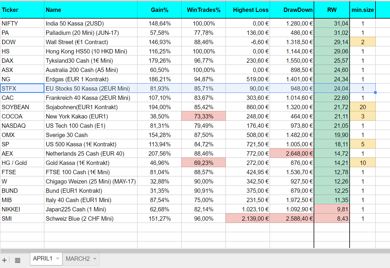Click the SMI ticker cell
390x268 pixels.
click(22, 219)
